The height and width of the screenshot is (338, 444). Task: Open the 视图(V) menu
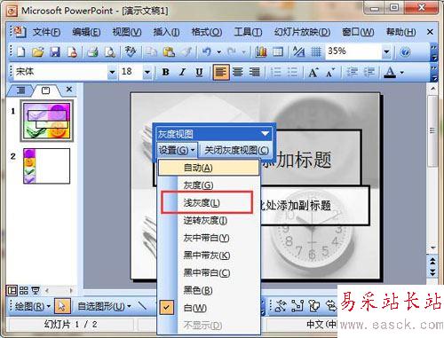[x=127, y=32]
